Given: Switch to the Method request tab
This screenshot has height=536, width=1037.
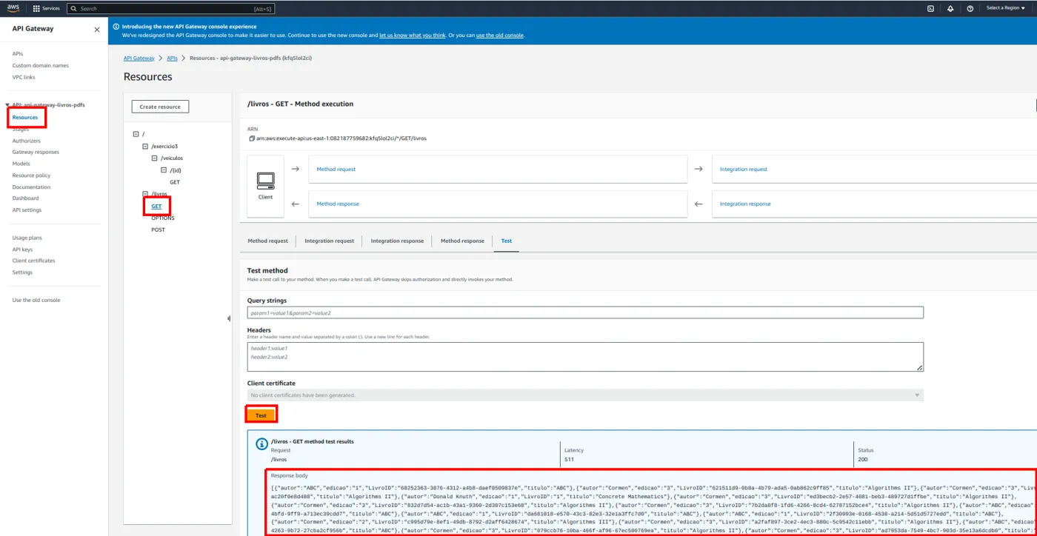Looking at the screenshot, I should (267, 241).
